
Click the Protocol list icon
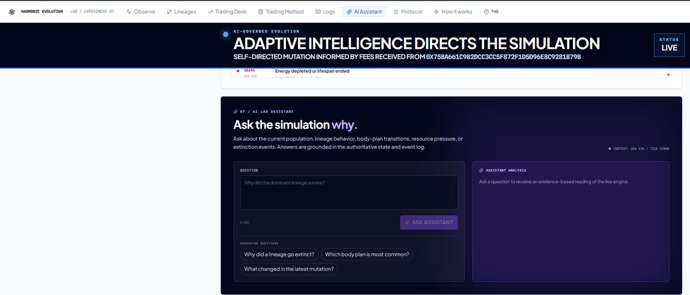pos(396,12)
